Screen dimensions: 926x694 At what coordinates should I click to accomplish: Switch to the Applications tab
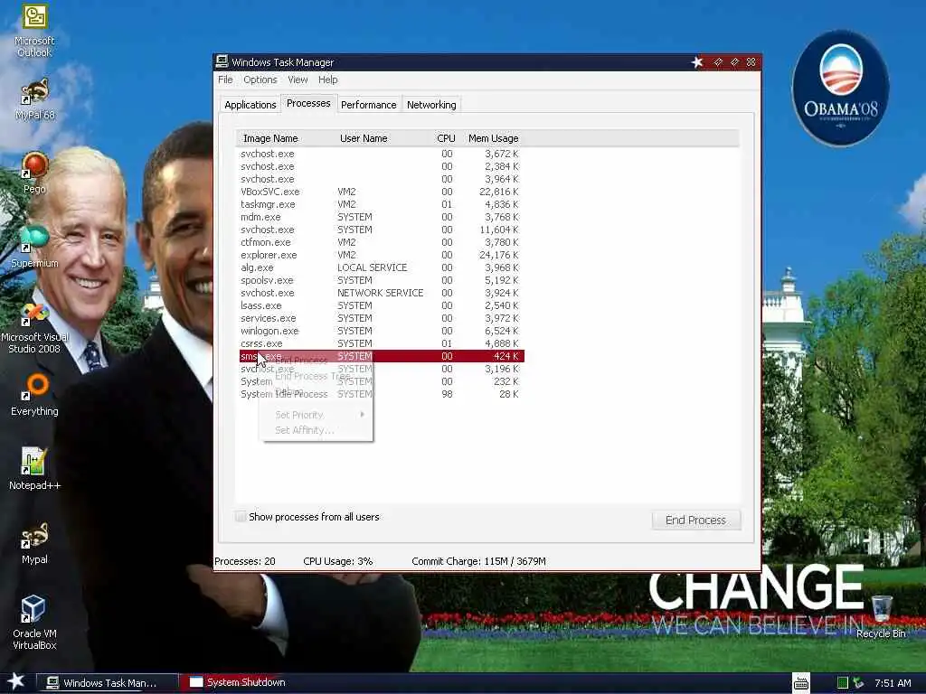point(250,105)
